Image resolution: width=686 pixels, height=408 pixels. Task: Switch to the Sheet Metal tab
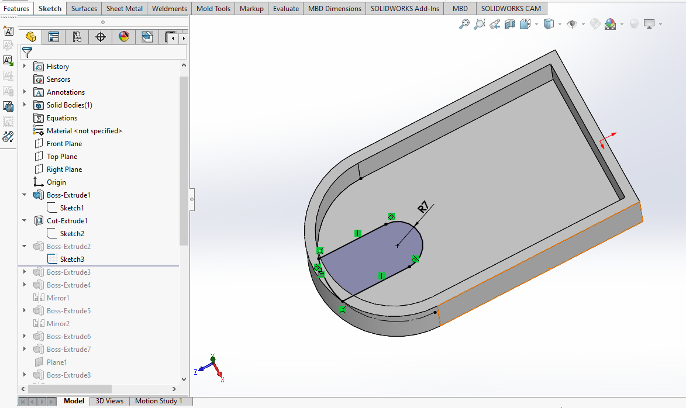click(x=124, y=9)
